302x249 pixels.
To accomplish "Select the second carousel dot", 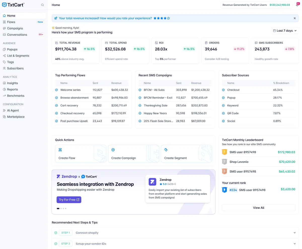I will (61, 209).
